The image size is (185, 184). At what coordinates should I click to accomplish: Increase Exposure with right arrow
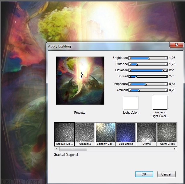tap(166, 84)
